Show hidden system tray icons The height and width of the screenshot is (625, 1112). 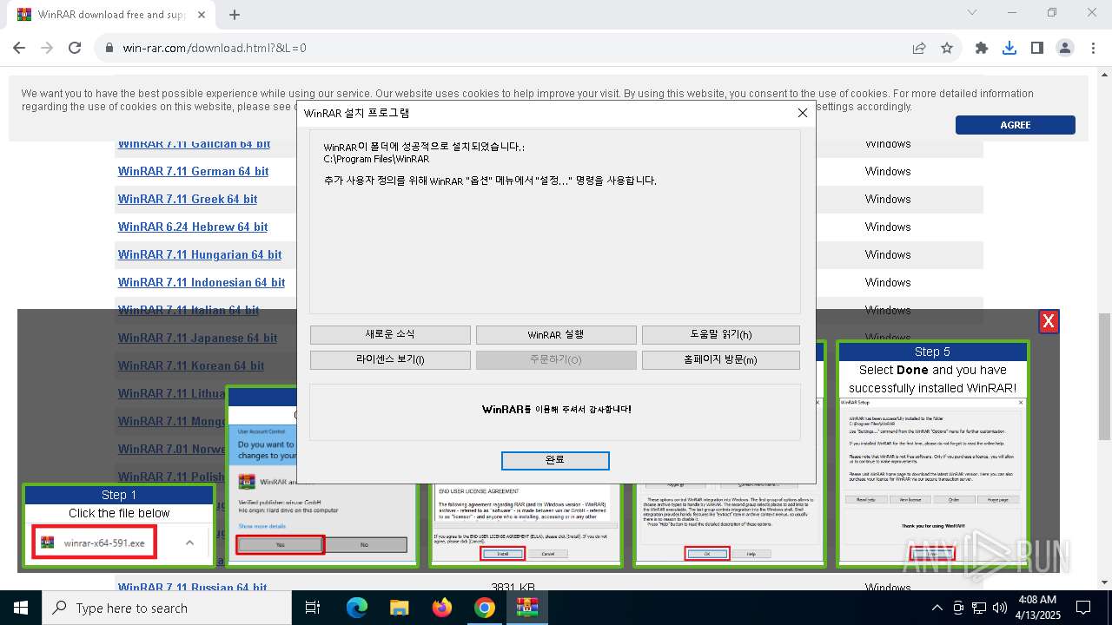937,608
